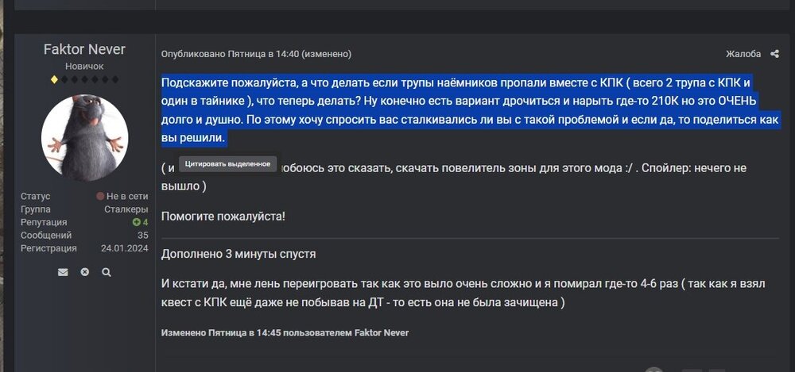
Task: Click the ignore user circle-x icon
Action: pos(85,272)
